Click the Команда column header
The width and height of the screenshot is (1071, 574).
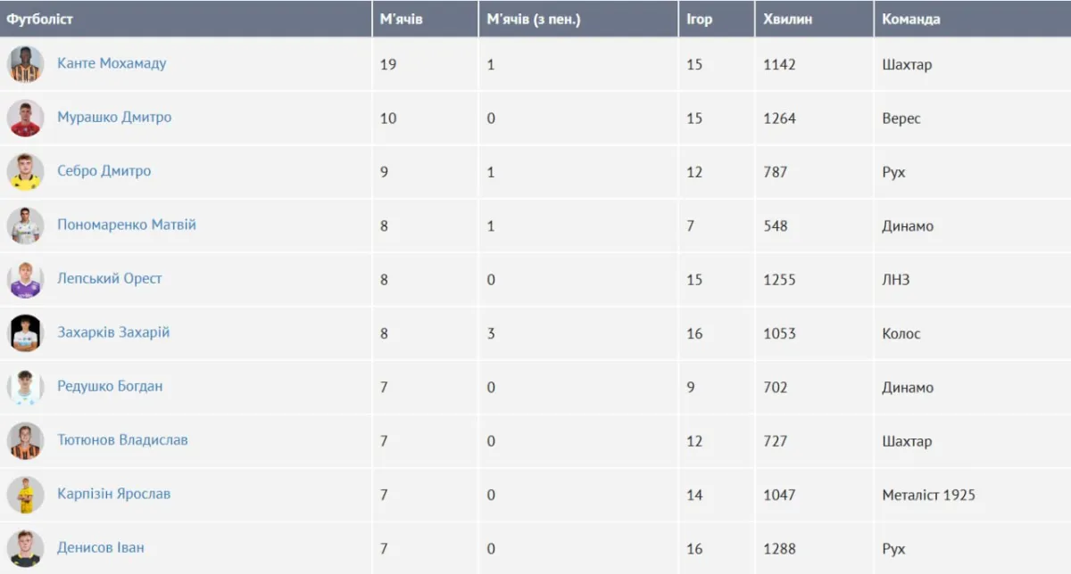(x=911, y=19)
